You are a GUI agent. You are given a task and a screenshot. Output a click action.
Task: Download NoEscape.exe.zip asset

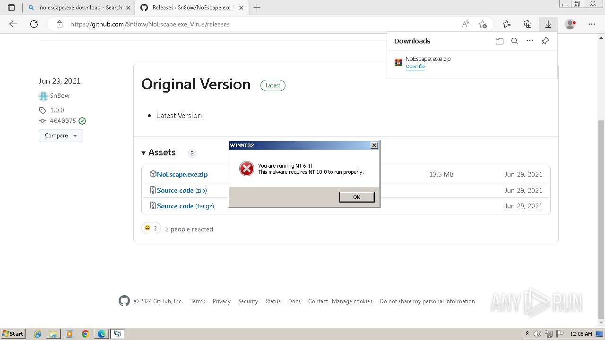(182, 174)
